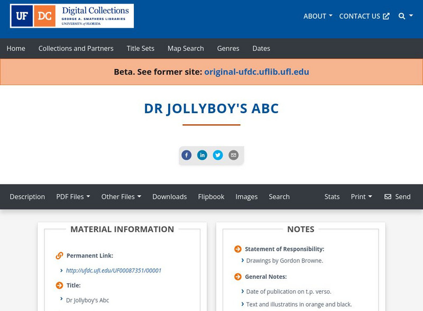This screenshot has width=423, height=311.
Task: Click the Stats item in the toolbar
Action: [x=332, y=196]
